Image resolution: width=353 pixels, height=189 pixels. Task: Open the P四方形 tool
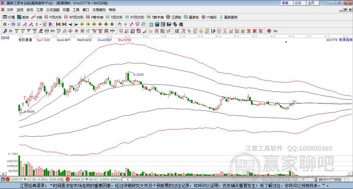(x=53, y=17)
